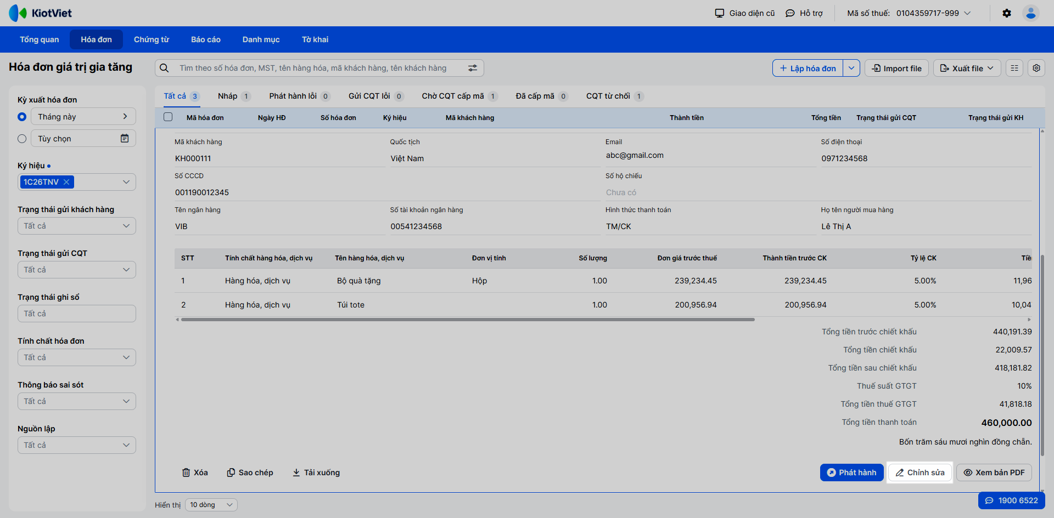Open the Chứng từ menu
Viewport: 1054px width, 518px height.
pyautogui.click(x=152, y=39)
